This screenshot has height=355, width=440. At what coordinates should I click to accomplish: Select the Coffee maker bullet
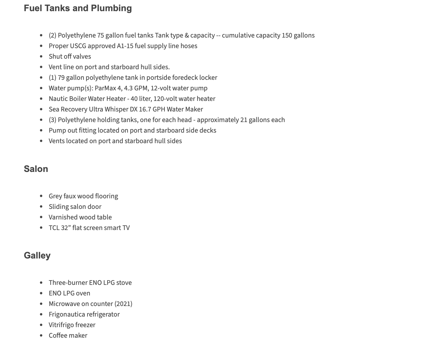(68, 336)
